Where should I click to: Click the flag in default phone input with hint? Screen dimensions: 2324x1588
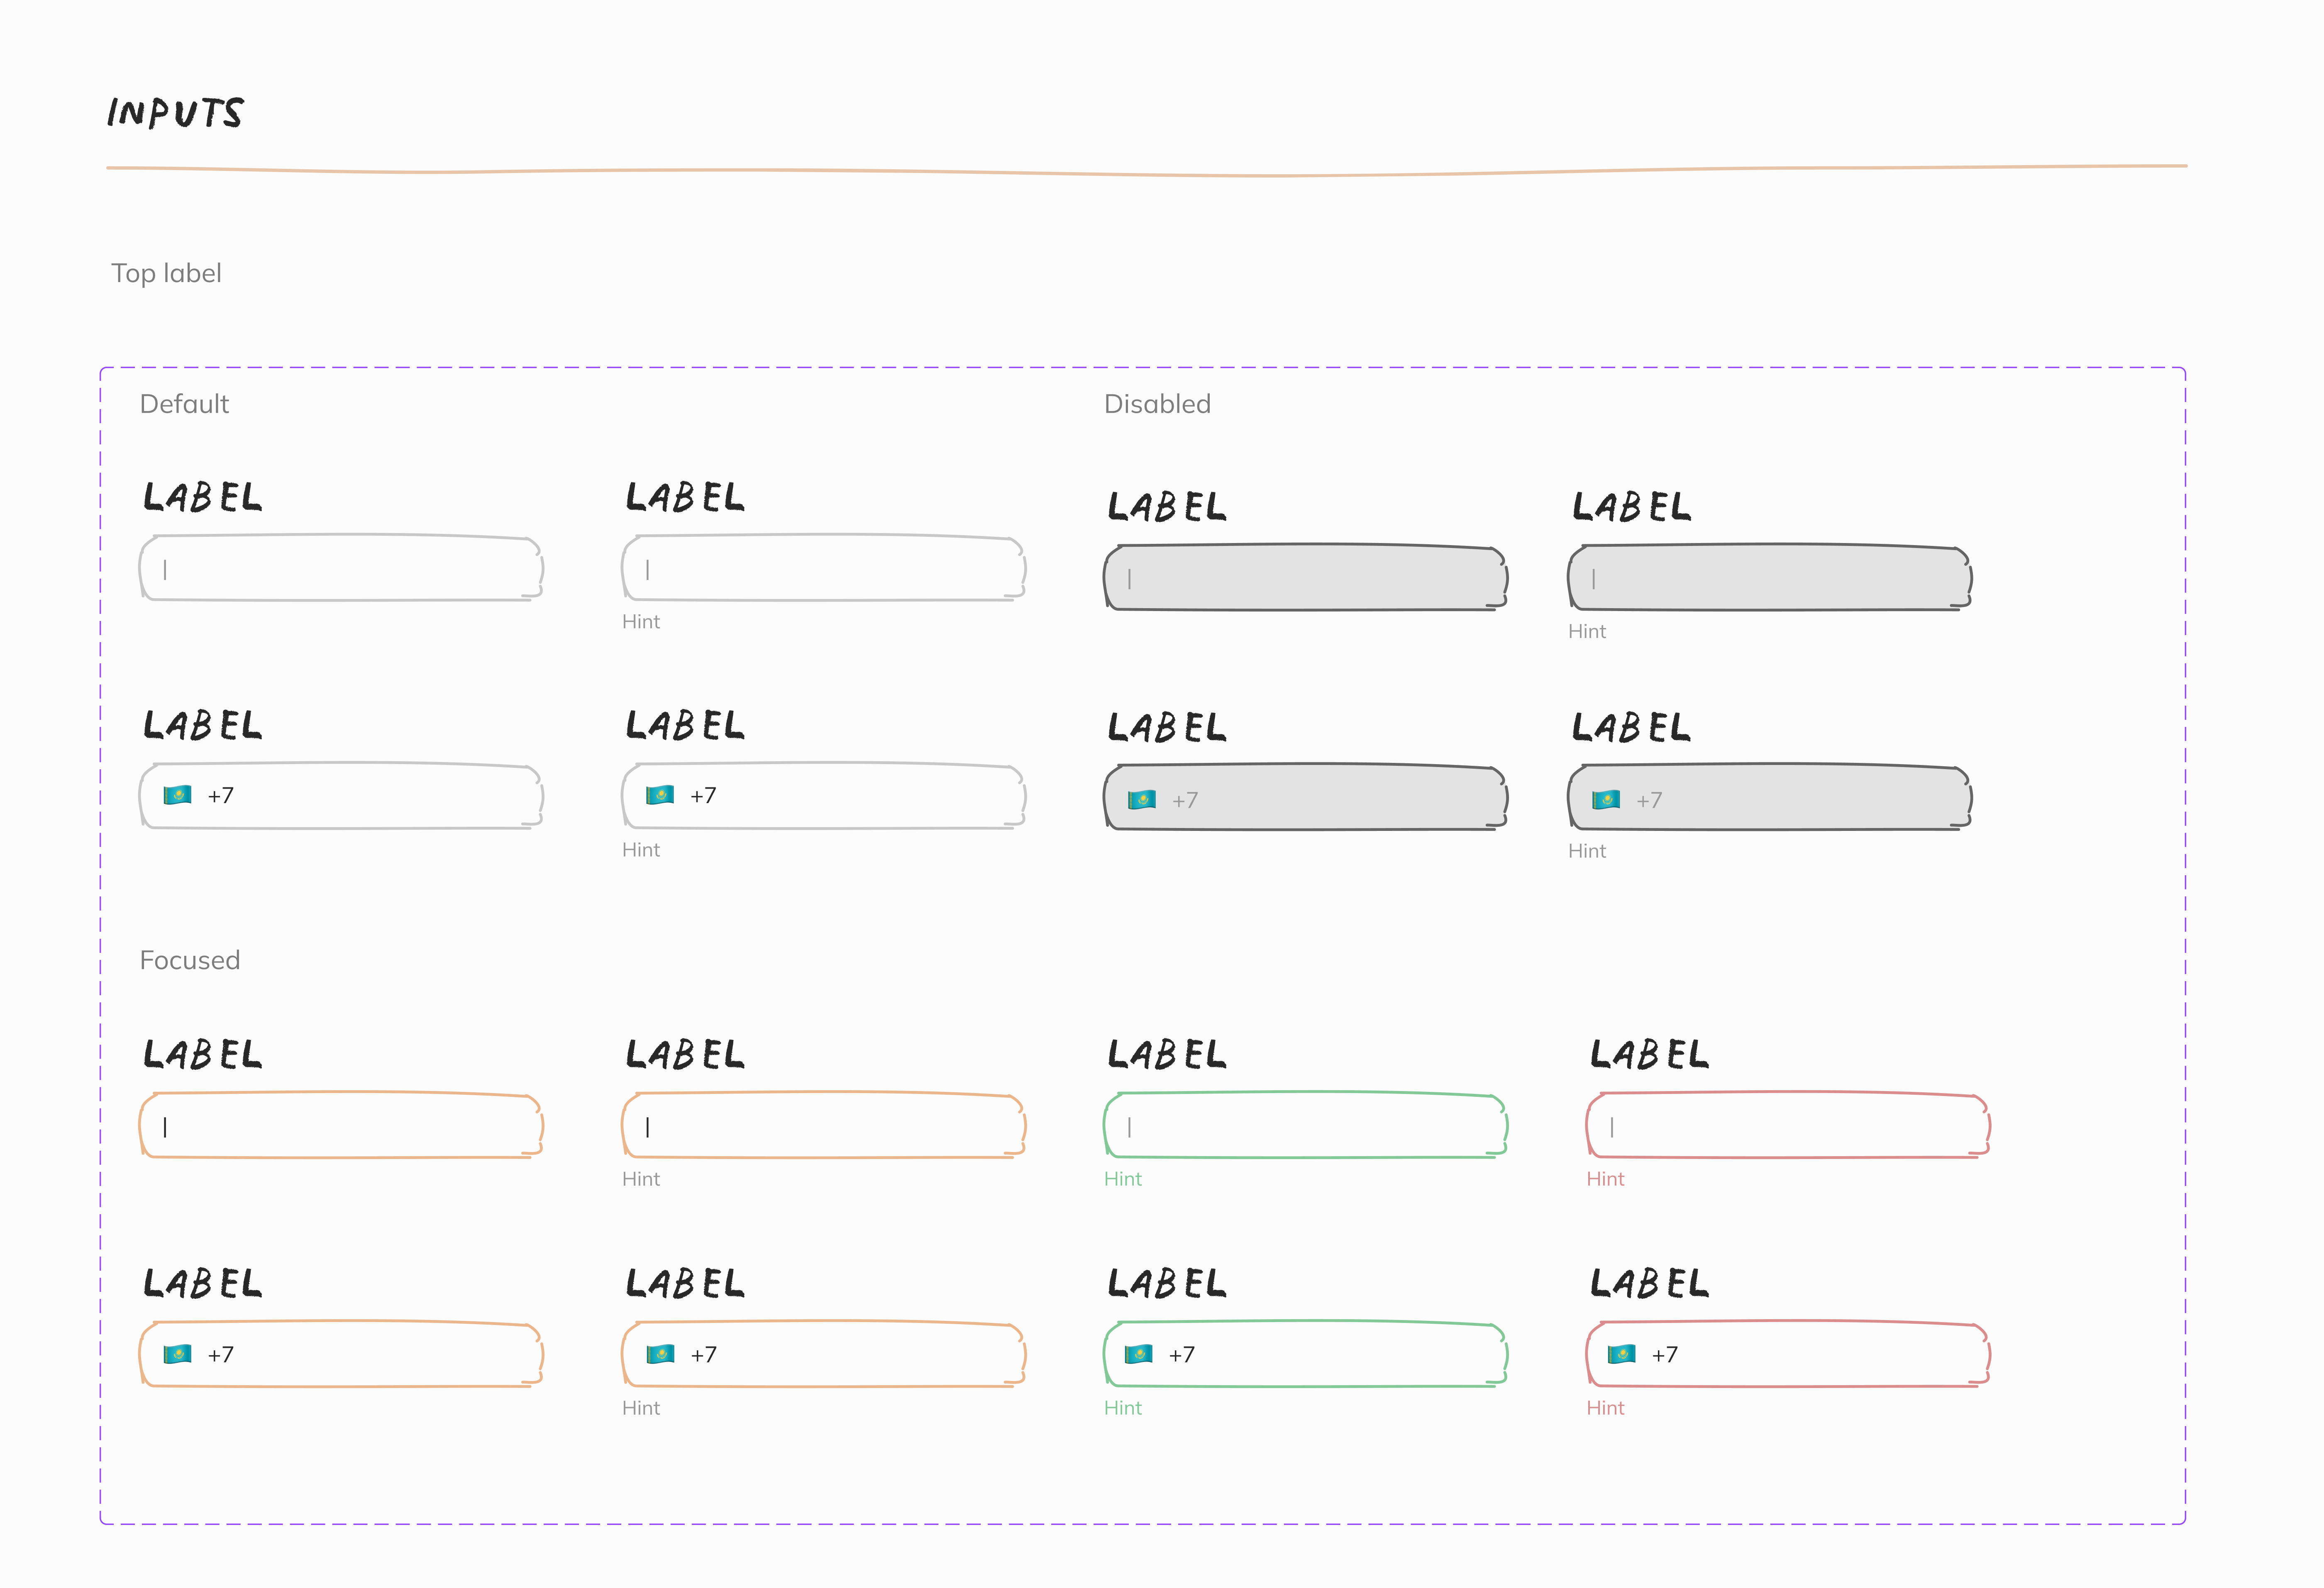click(660, 796)
